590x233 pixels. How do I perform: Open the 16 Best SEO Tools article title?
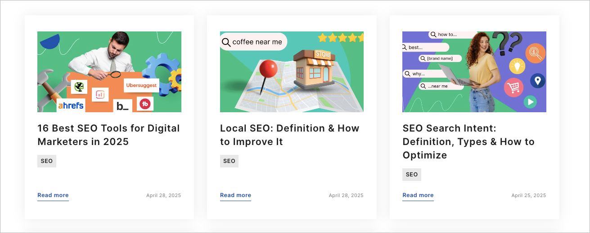coord(108,135)
